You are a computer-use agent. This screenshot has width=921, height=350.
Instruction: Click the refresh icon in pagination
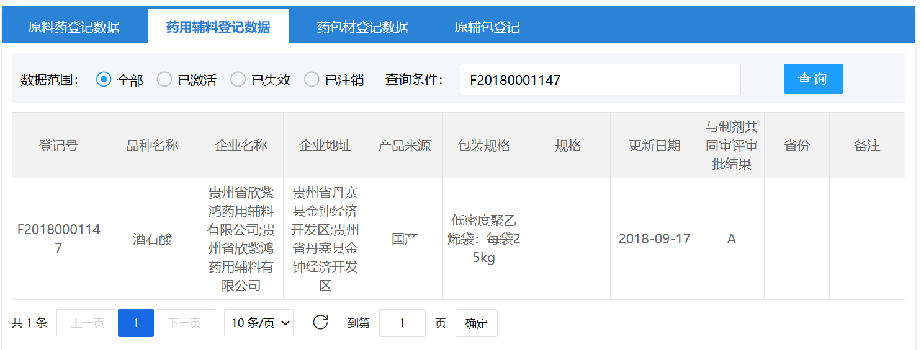[320, 323]
